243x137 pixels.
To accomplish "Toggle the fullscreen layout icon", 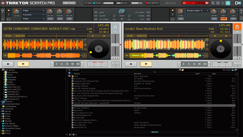I will click(228, 3).
